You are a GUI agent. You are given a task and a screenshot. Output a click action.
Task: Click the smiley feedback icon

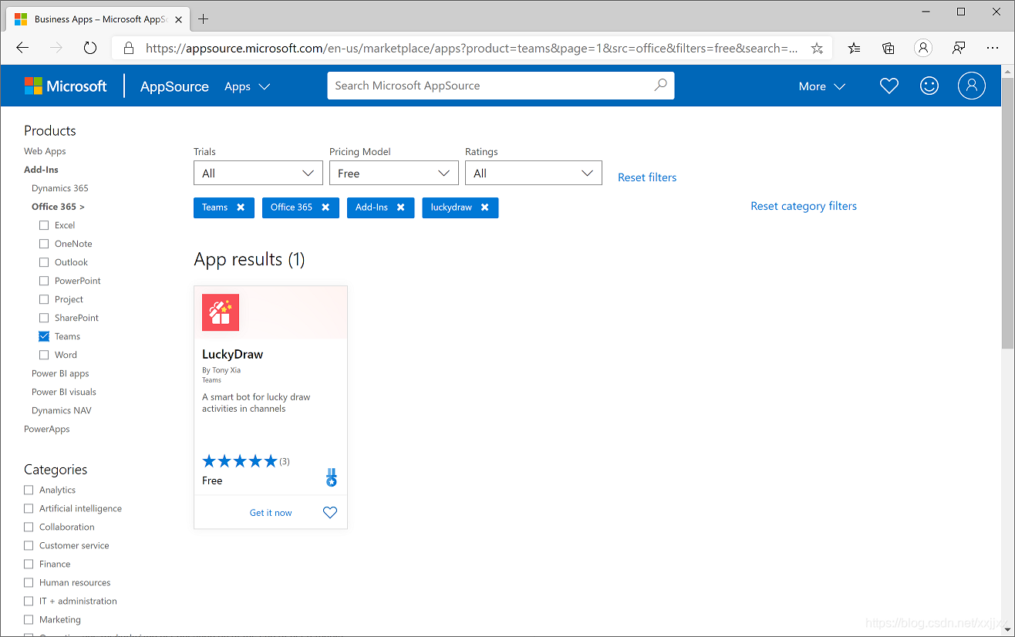pyautogui.click(x=929, y=86)
